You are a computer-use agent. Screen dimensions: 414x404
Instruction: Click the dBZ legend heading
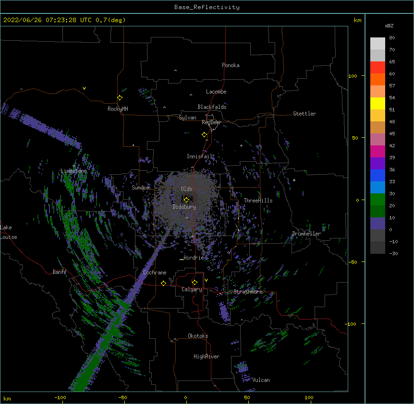tap(389, 25)
